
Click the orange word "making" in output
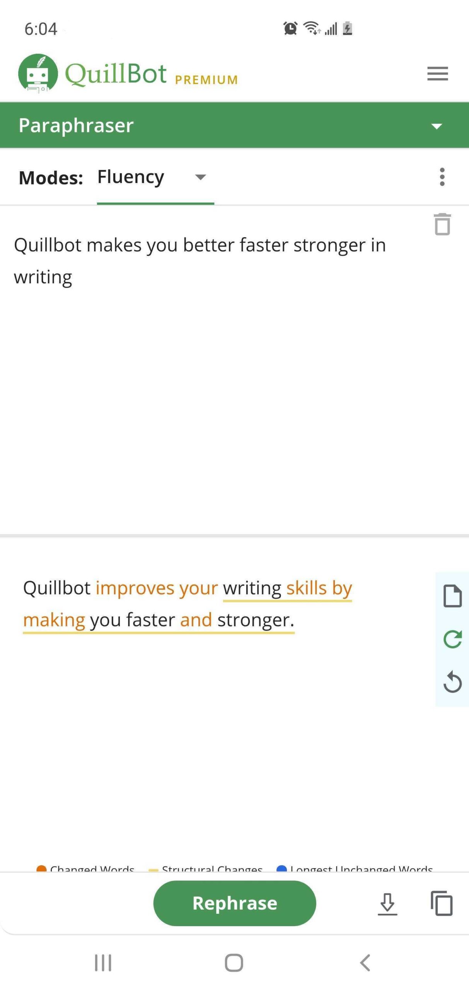click(x=54, y=620)
